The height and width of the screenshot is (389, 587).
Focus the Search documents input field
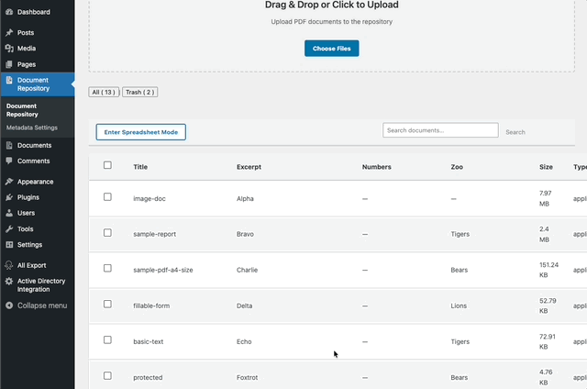pyautogui.click(x=440, y=131)
